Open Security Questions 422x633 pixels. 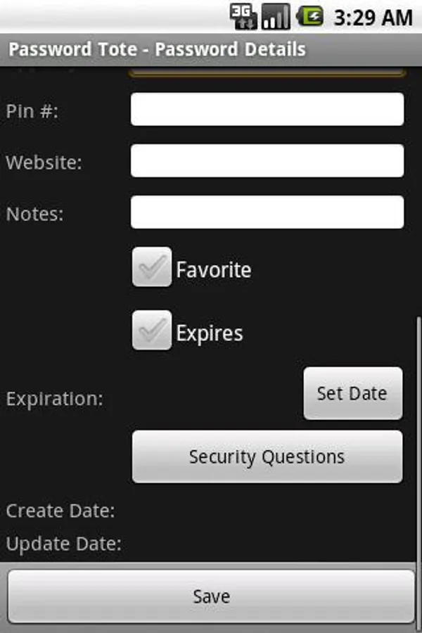click(267, 457)
